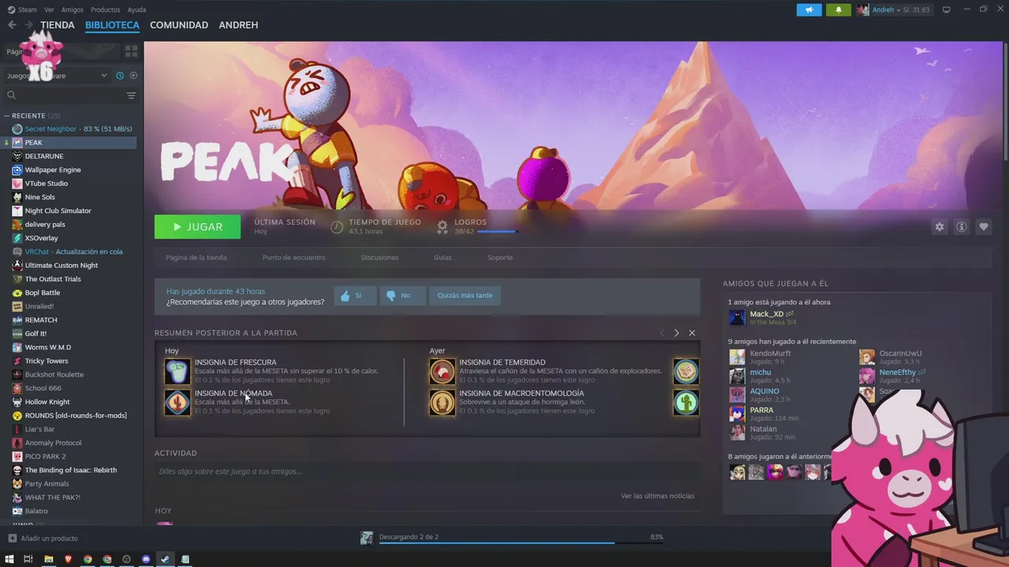Open the Amigos menu

[x=73, y=9]
